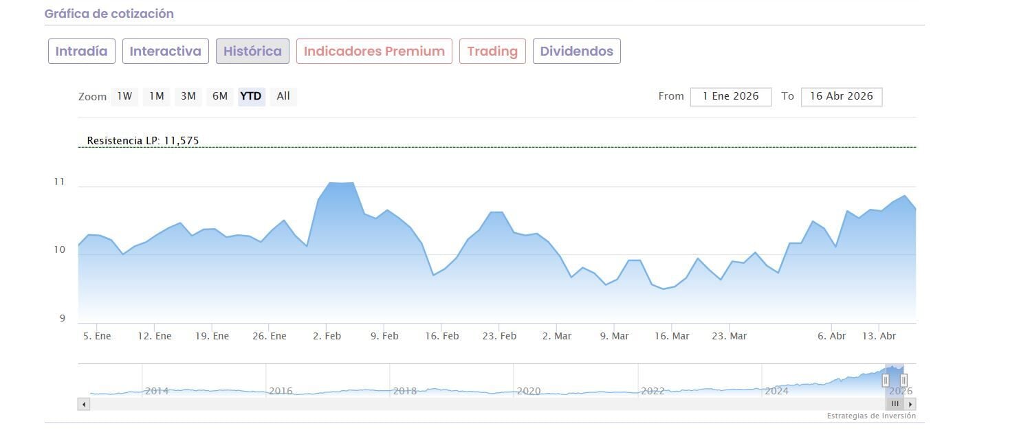Image resolution: width=1019 pixels, height=439 pixels.
Task: Select the Histórica tab
Action: [252, 52]
